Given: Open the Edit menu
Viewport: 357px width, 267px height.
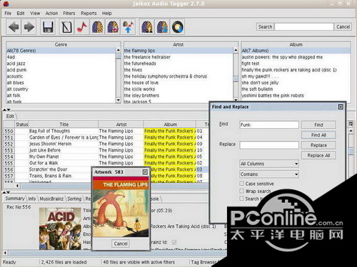Looking at the screenshot, I should point(21,14).
